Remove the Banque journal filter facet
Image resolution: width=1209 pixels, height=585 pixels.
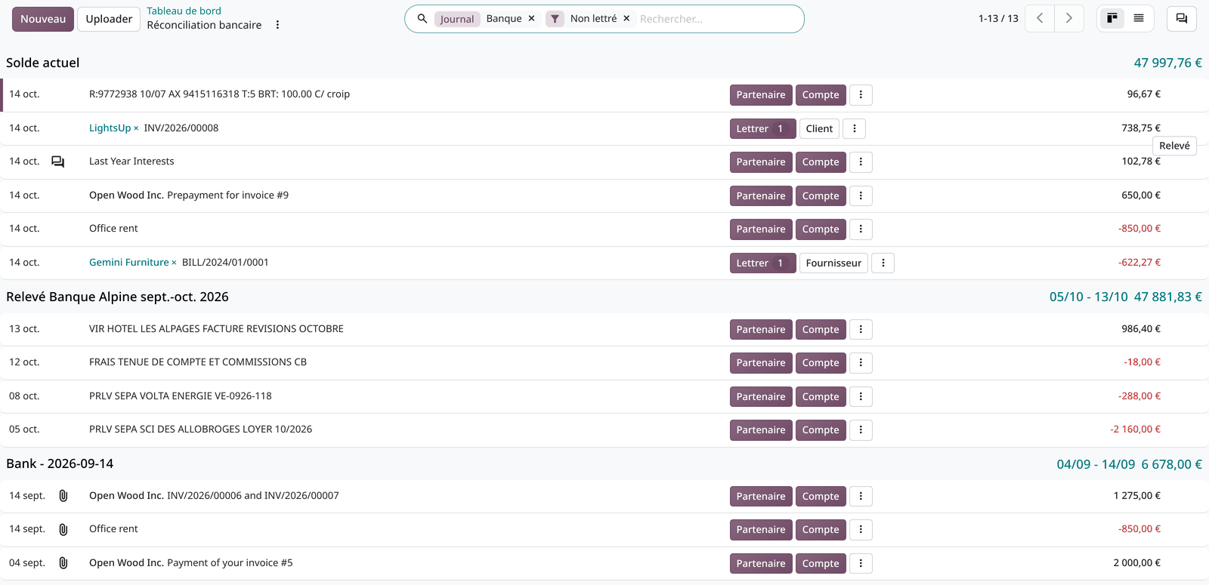[531, 19]
